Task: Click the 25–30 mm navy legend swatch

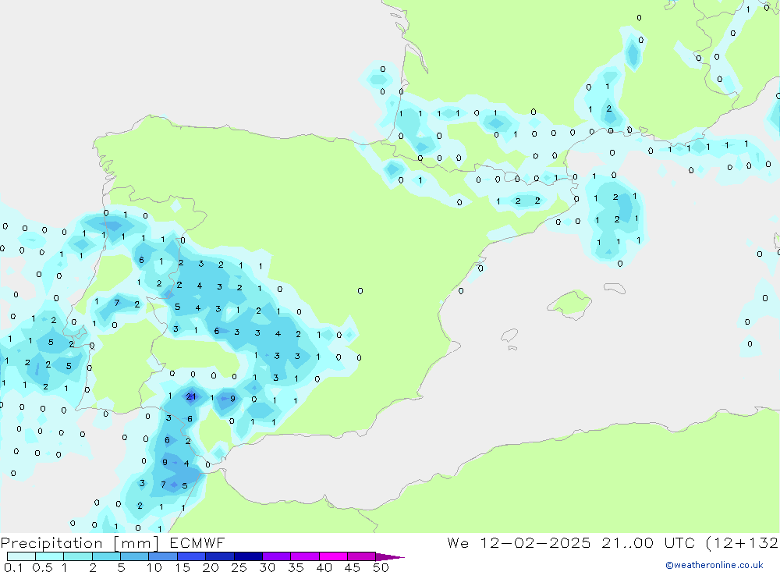Action: click(x=248, y=556)
